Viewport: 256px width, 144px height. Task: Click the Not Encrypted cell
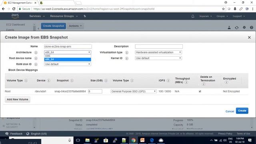(x=231, y=92)
